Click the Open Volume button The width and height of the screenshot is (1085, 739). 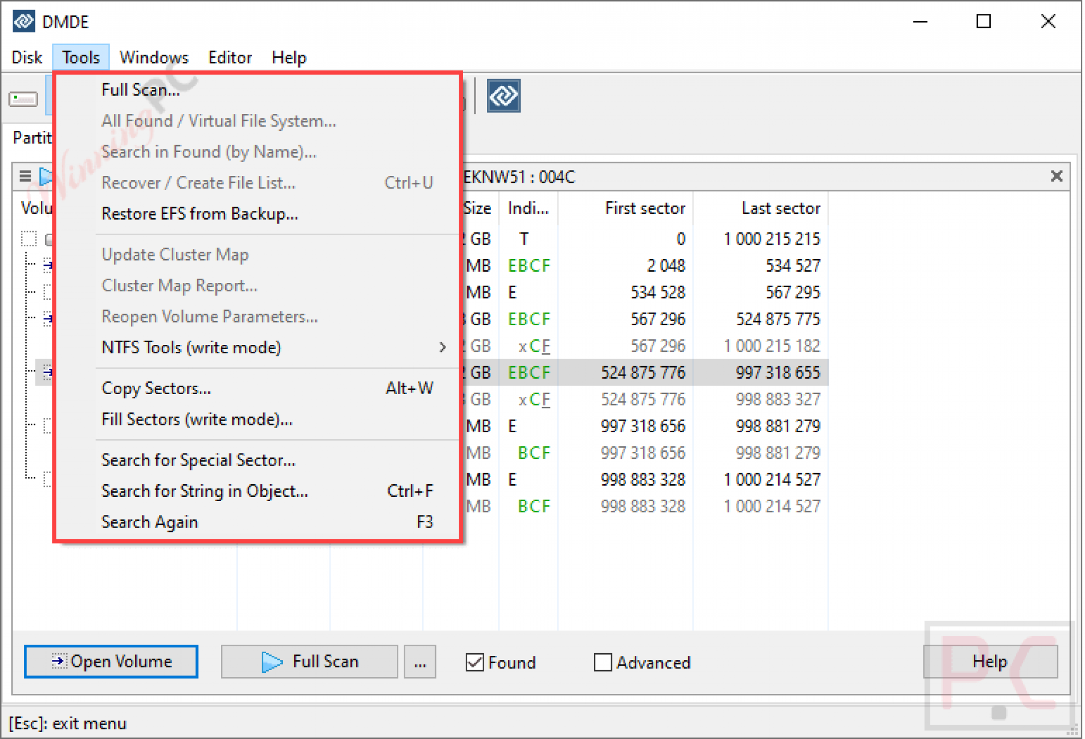(111, 662)
